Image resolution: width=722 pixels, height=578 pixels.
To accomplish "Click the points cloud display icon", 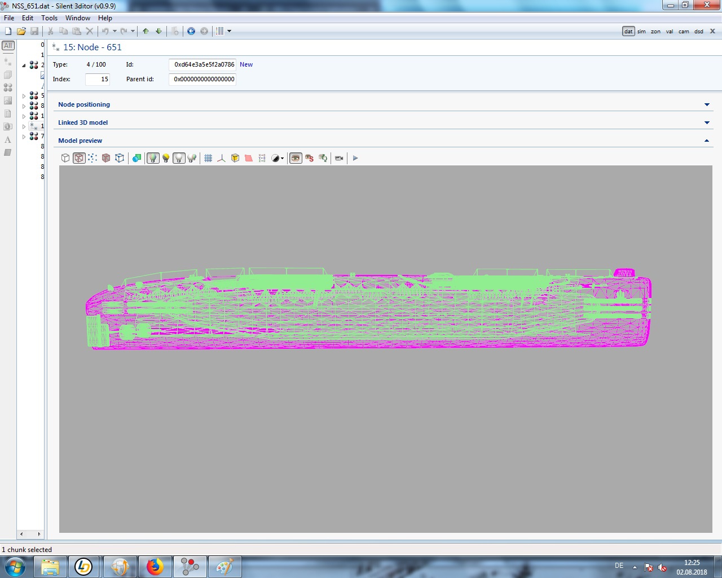I will [93, 158].
